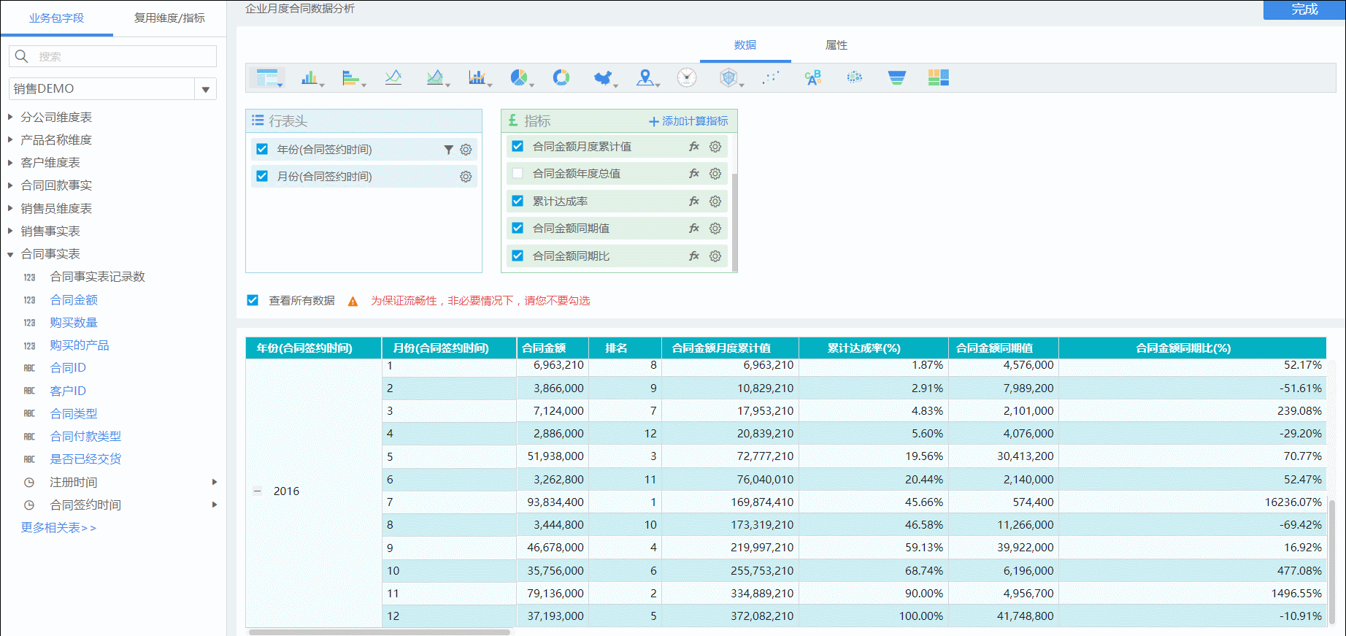Screen dimensions: 1346x636
Task: Uncheck 年份(合同签约时间) row header checkbox
Action: (262, 149)
